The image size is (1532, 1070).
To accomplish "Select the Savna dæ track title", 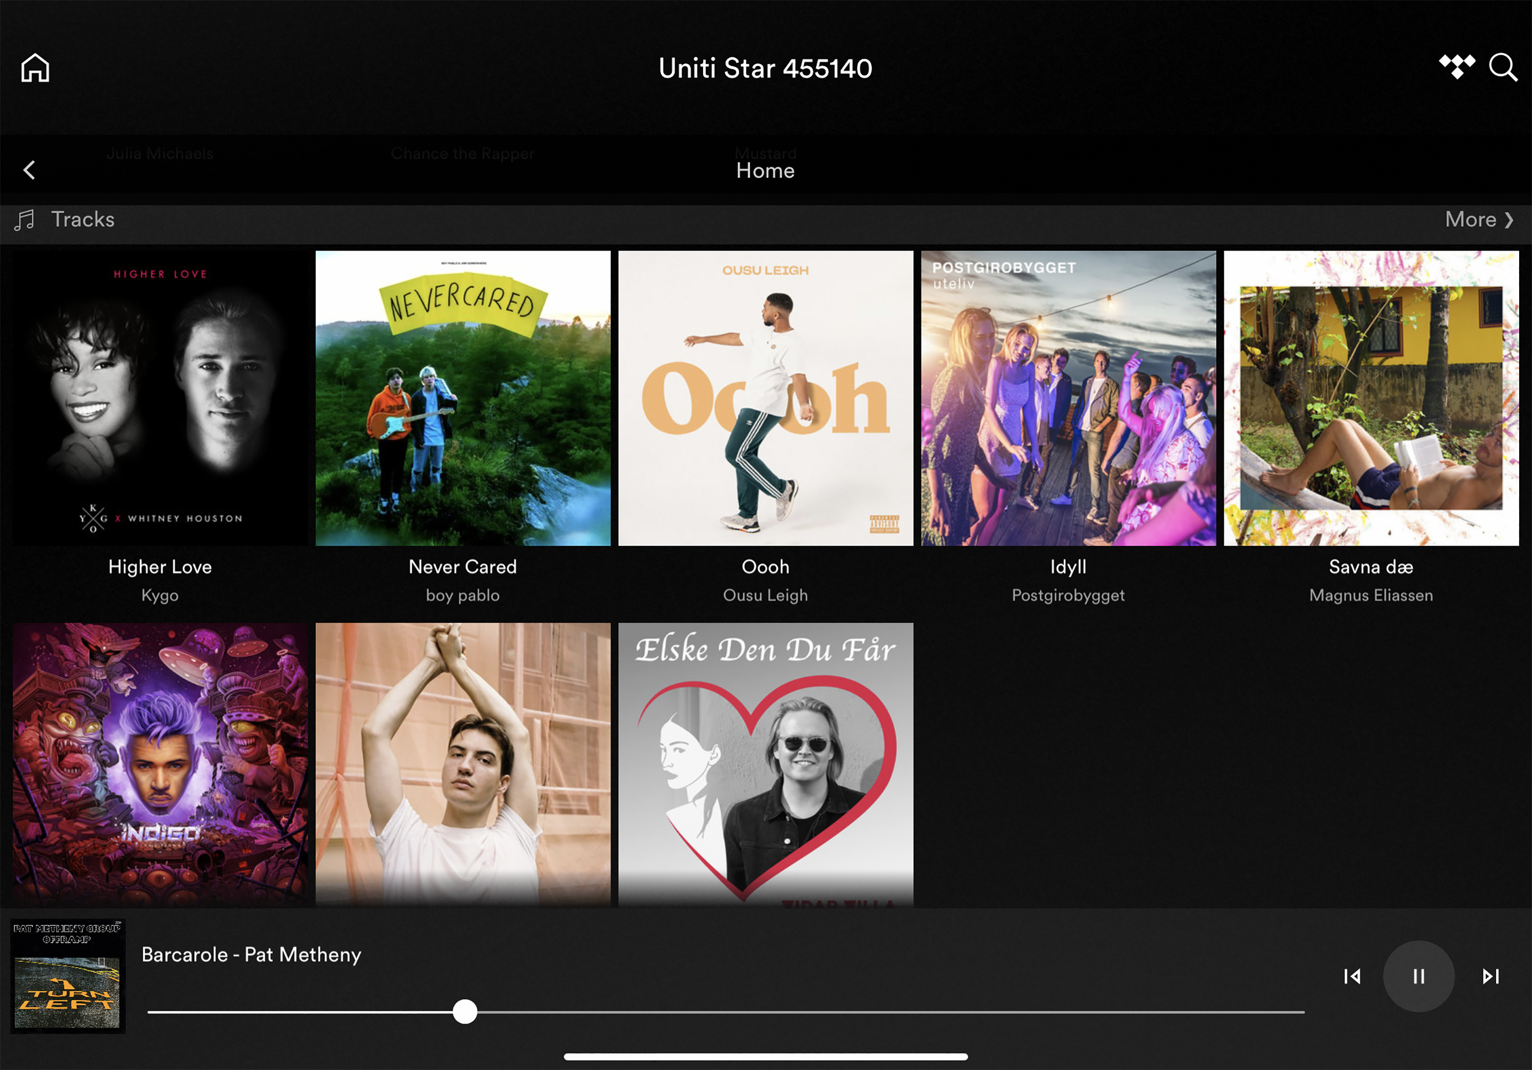I will (x=1371, y=567).
